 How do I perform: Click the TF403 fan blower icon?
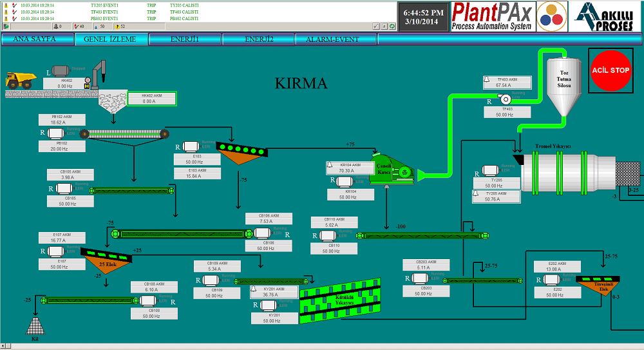(505, 99)
